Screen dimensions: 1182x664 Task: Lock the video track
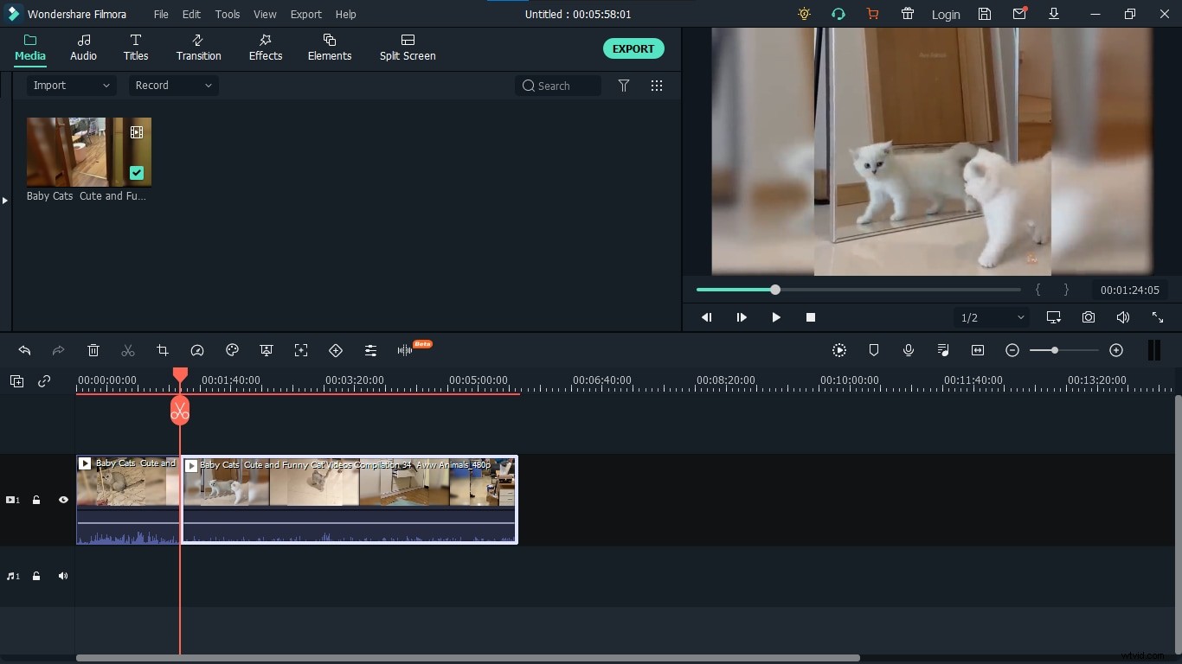(x=36, y=500)
